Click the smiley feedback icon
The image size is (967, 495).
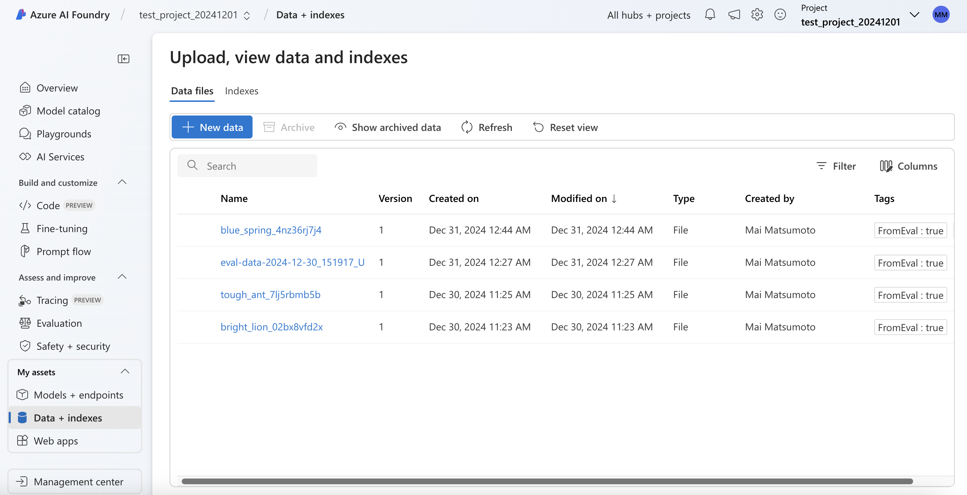coord(780,15)
